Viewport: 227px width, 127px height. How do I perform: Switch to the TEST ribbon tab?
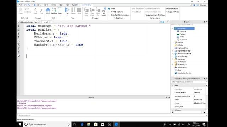click(61, 5)
